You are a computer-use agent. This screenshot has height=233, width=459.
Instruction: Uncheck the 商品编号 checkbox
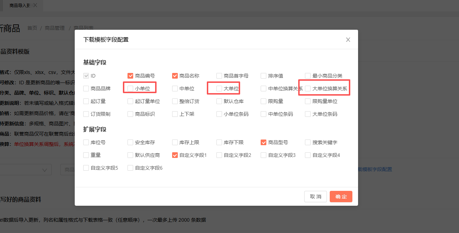pyautogui.click(x=130, y=76)
